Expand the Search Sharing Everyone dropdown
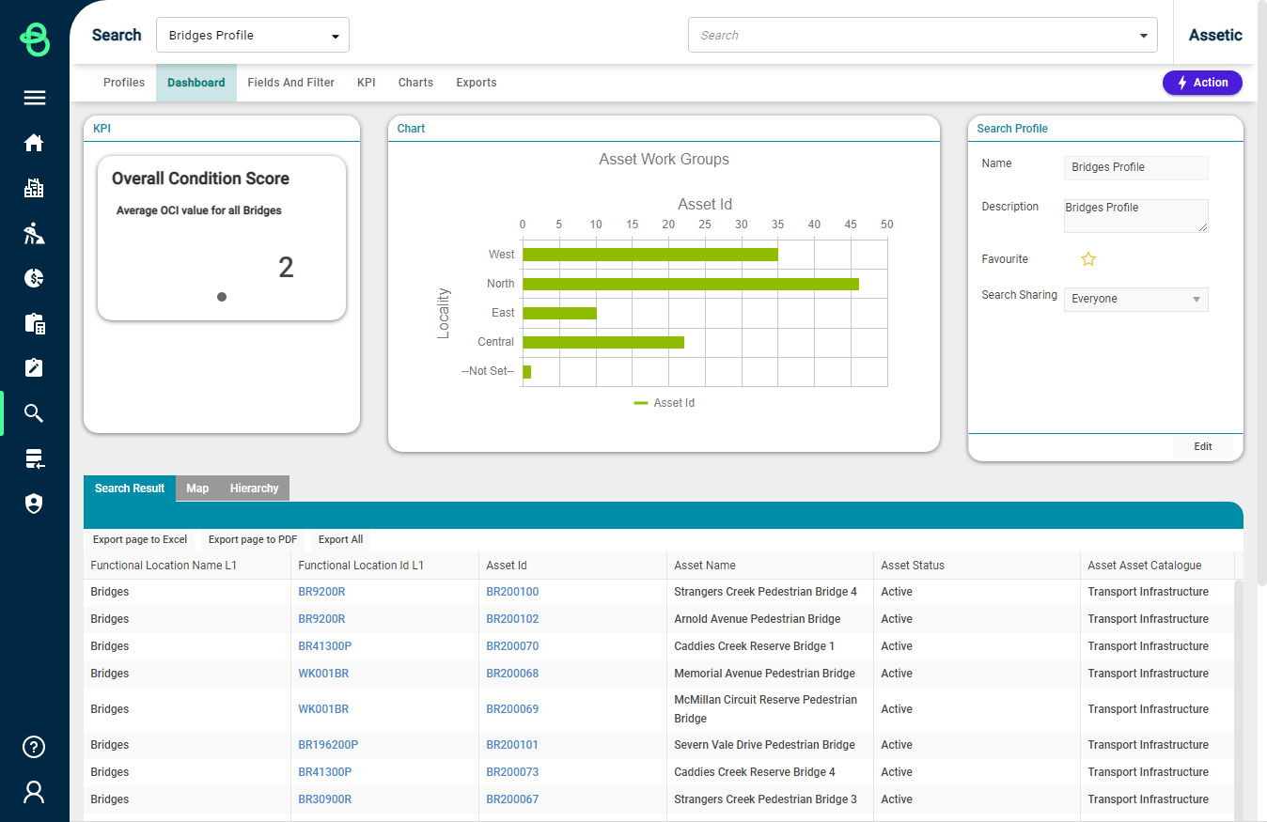The height and width of the screenshot is (822, 1267). click(1136, 299)
